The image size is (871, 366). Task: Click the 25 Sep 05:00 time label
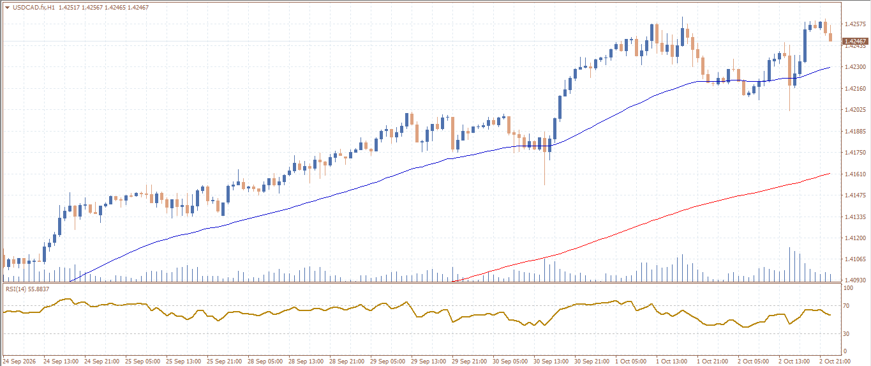pyautogui.click(x=143, y=362)
